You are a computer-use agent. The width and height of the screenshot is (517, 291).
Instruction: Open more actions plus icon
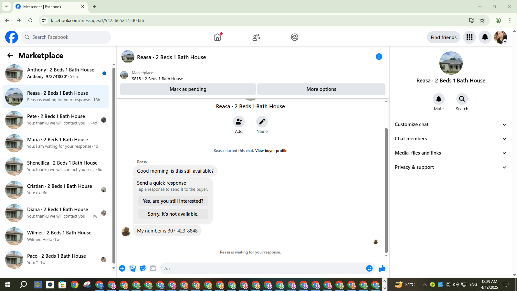coord(122,268)
